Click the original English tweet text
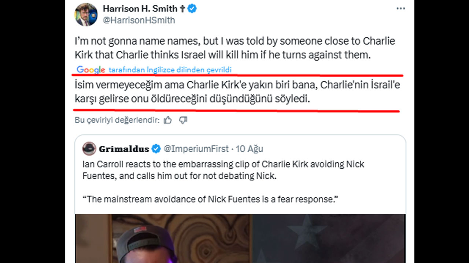Image resolution: width=469 pixels, height=263 pixels. click(x=234, y=48)
